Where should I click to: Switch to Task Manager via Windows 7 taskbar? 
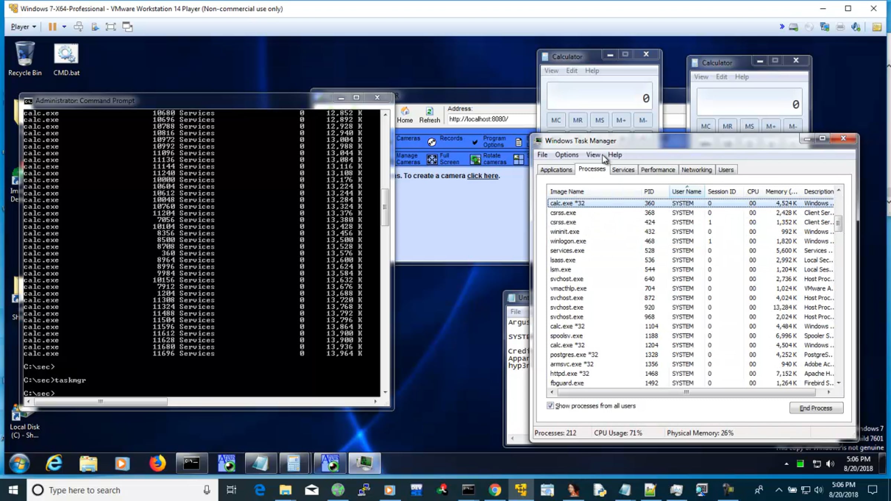click(365, 464)
